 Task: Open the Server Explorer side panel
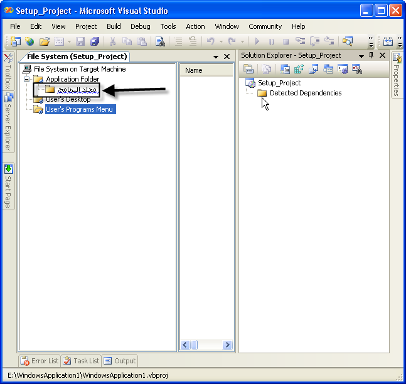[x=8, y=122]
